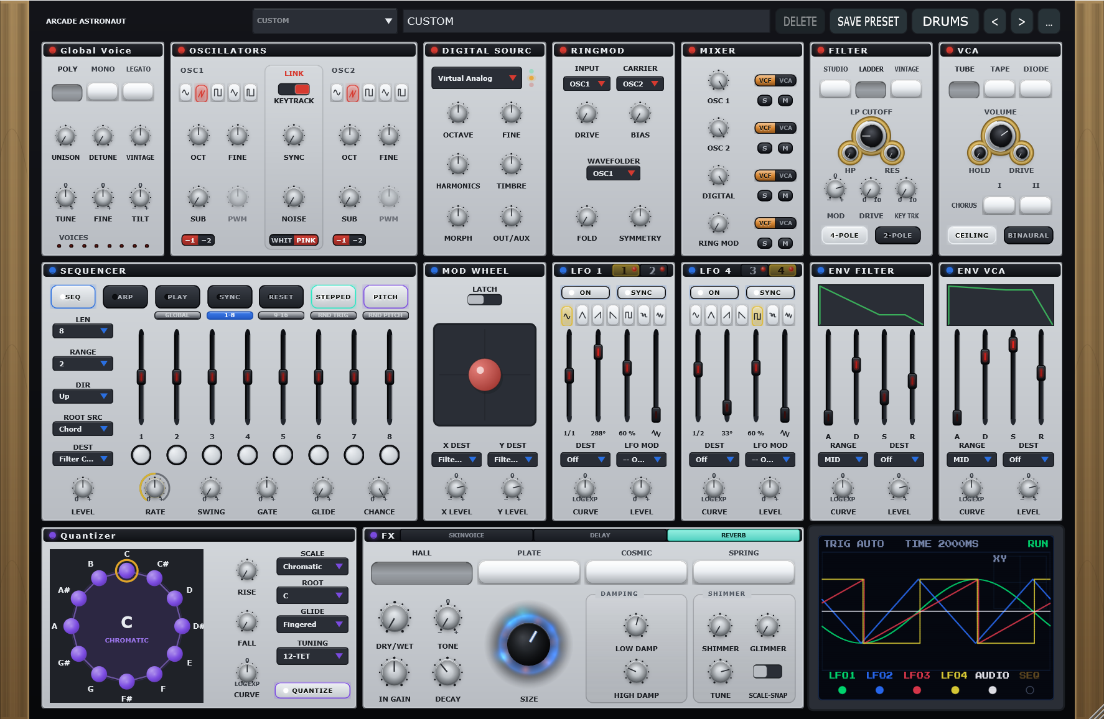Choose LFO 4 sine wave shape
This screenshot has height=719, width=1104.
coord(696,315)
